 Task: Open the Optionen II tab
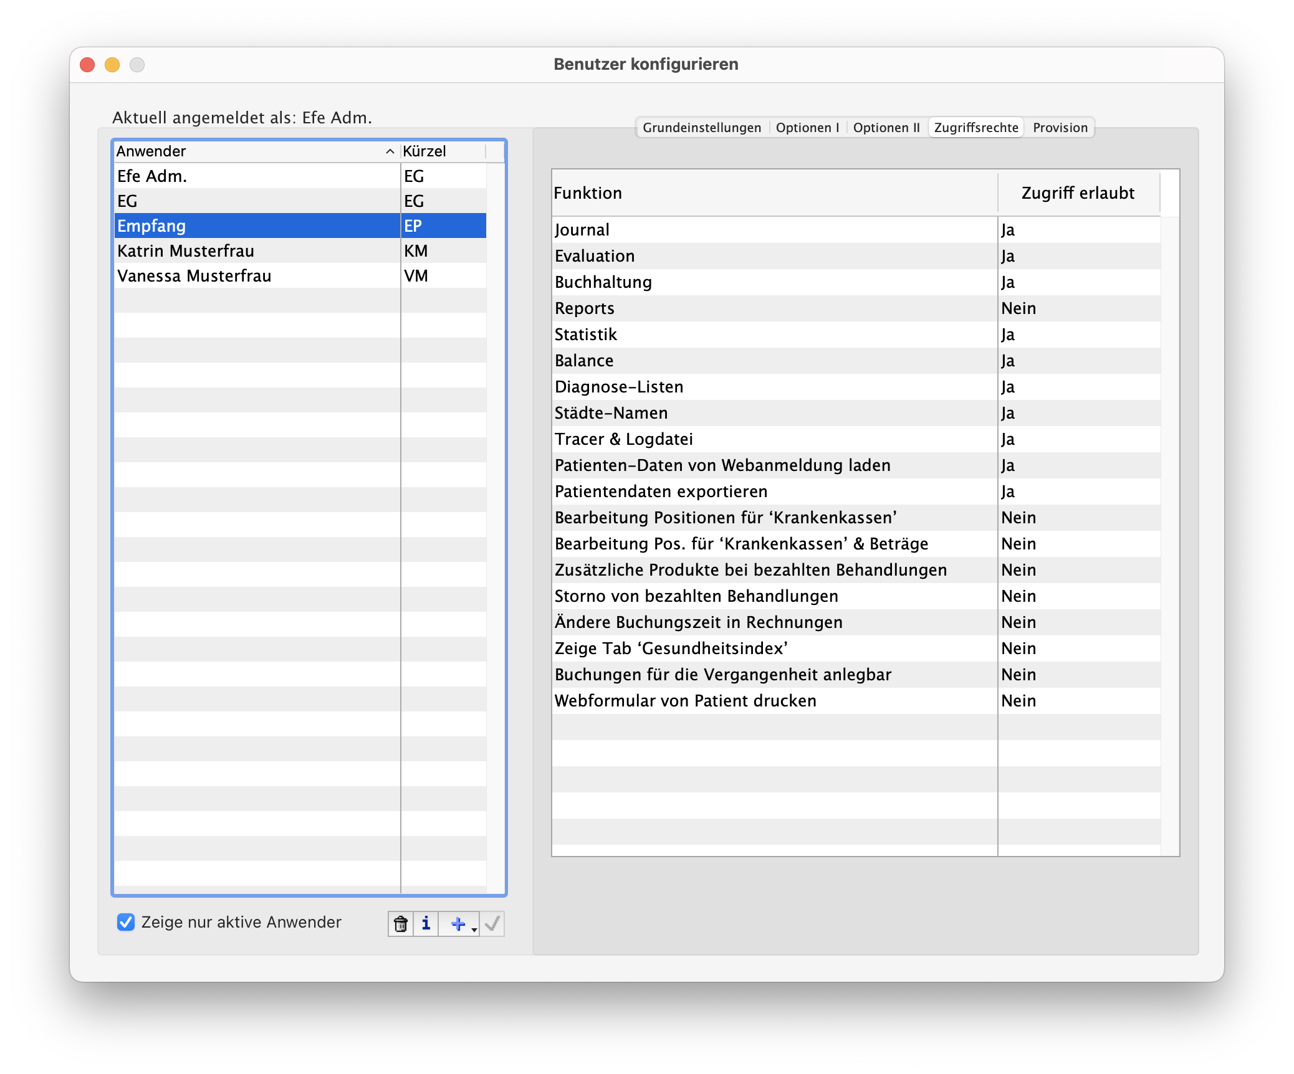click(886, 128)
